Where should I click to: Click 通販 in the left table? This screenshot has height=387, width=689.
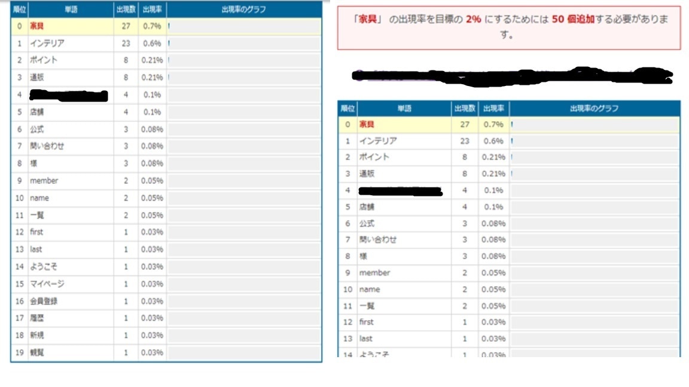[x=36, y=77]
